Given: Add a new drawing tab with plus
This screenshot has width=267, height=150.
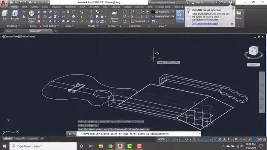Looking at the screenshot, I should pos(56,31).
